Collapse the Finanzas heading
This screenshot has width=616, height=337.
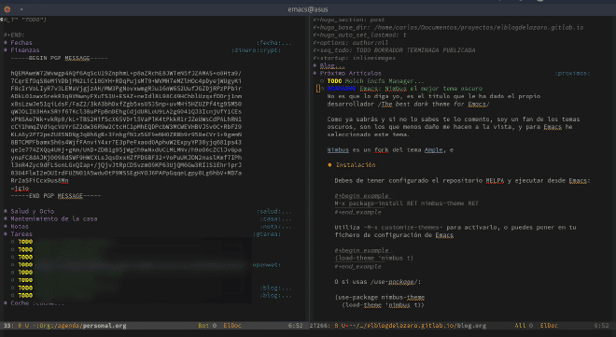pos(25,50)
